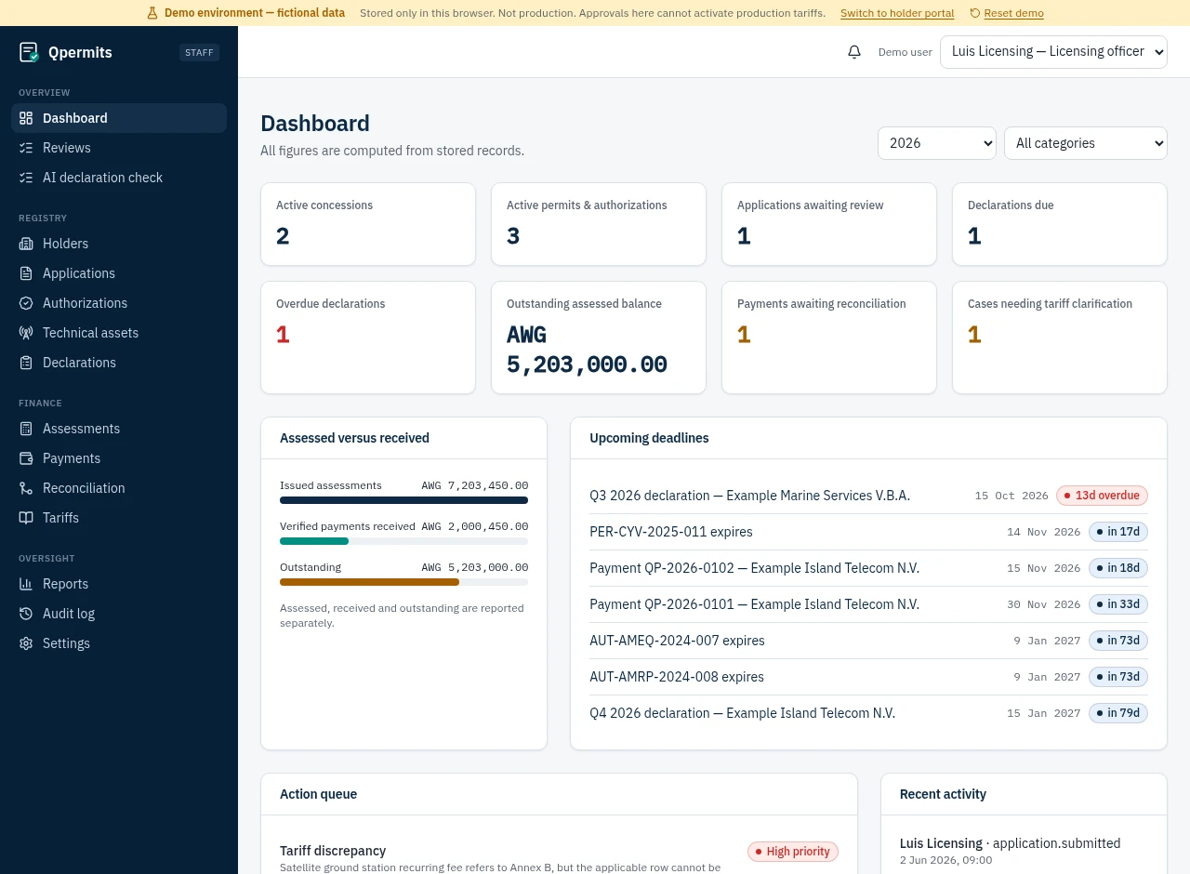Open Audit log under Oversight

[x=119, y=614]
